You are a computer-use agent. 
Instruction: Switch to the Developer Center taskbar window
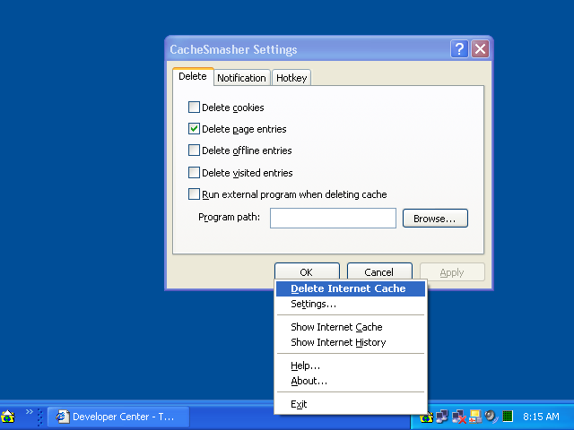[118, 417]
